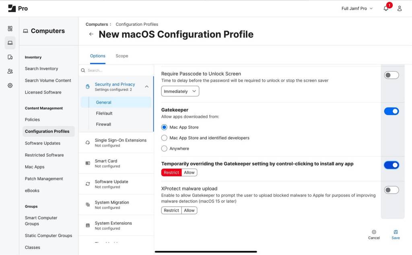Screen dimensions: 412x255
Task: Switch to the Scope tab
Action: click(122, 56)
